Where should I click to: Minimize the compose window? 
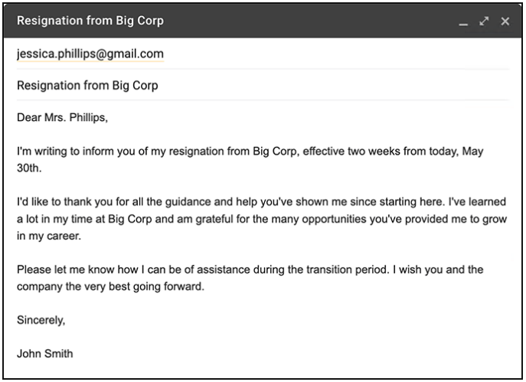pyautogui.click(x=462, y=22)
